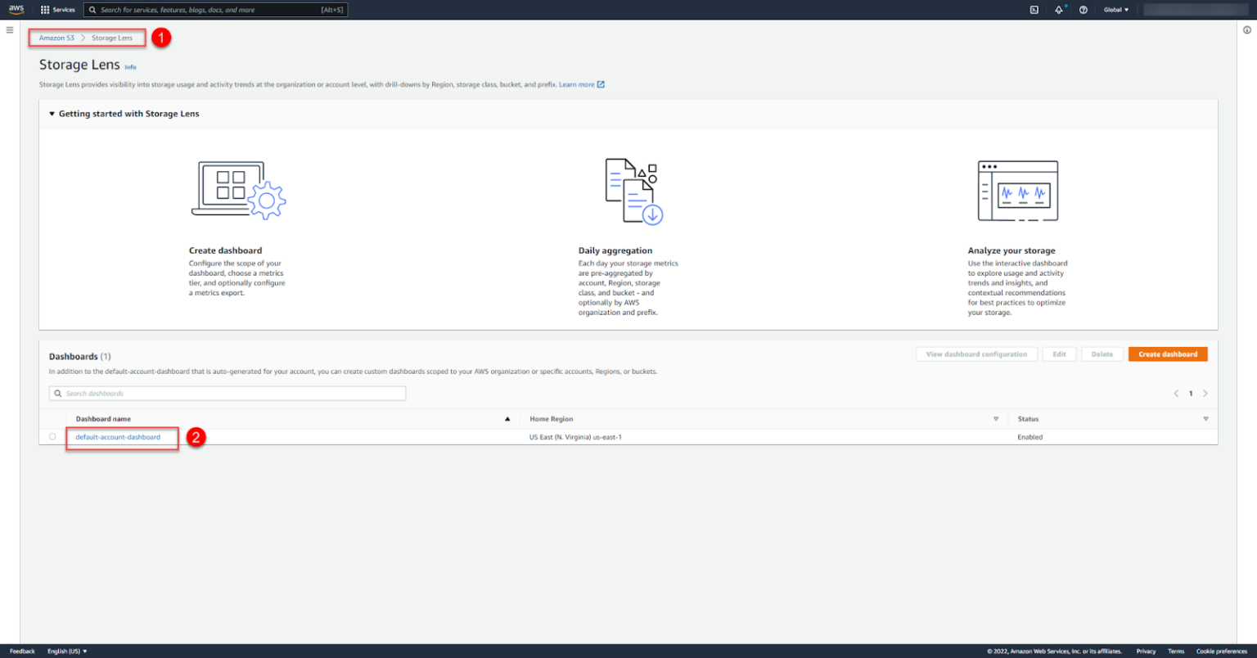Image resolution: width=1257 pixels, height=658 pixels.
Task: Open the default-account-dashboard link
Action: coord(118,437)
